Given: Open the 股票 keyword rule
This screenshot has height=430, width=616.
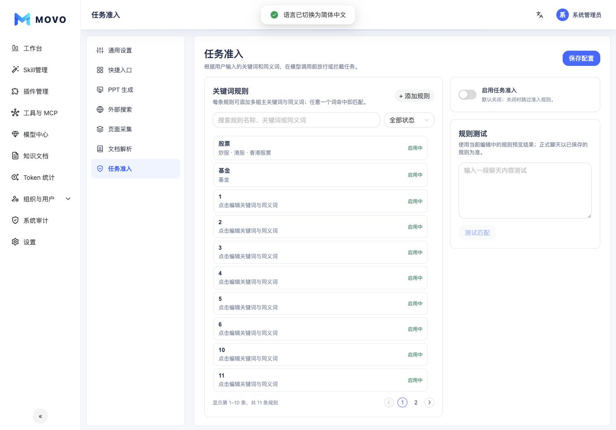Looking at the screenshot, I should (x=320, y=148).
